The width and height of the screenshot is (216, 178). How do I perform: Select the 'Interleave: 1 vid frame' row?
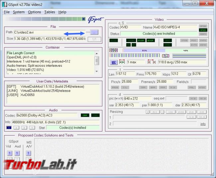pos(51,61)
